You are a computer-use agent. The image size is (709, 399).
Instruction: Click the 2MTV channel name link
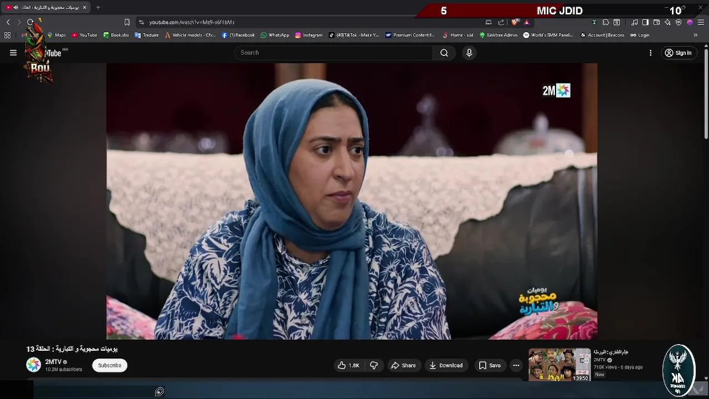(x=53, y=362)
